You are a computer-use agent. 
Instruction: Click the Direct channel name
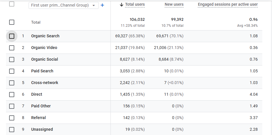pyautogui.click(x=37, y=94)
